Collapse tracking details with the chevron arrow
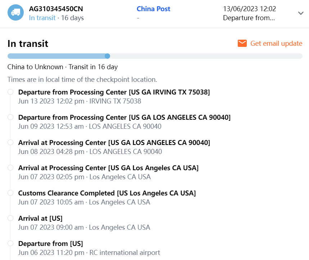This screenshot has width=309, height=260. (301, 13)
